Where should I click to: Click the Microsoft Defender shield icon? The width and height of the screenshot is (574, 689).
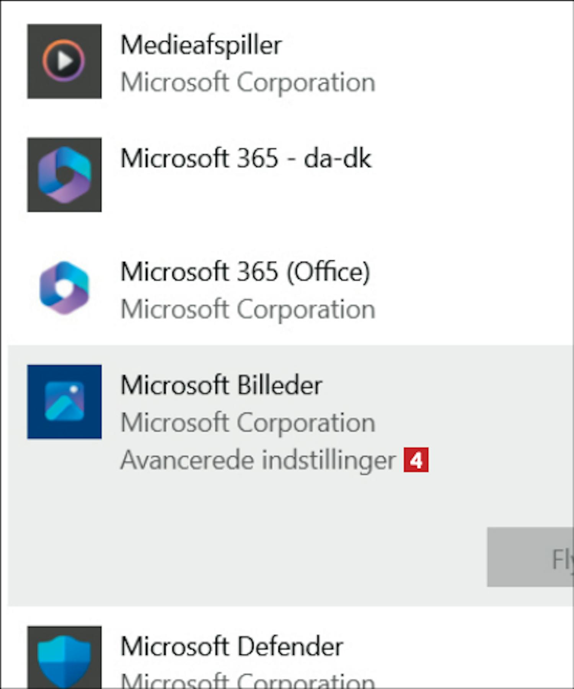64,657
